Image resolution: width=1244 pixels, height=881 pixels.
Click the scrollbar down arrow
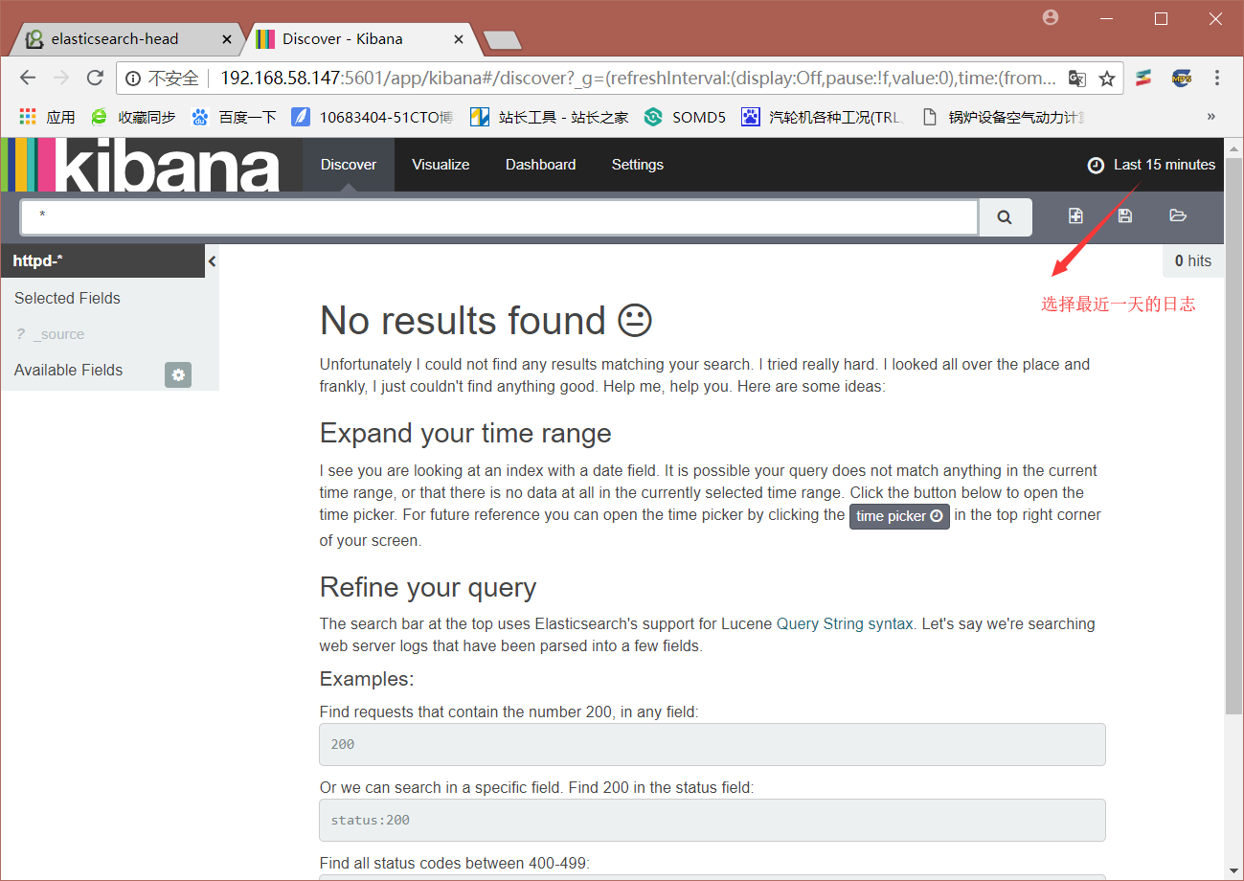[x=1233, y=870]
